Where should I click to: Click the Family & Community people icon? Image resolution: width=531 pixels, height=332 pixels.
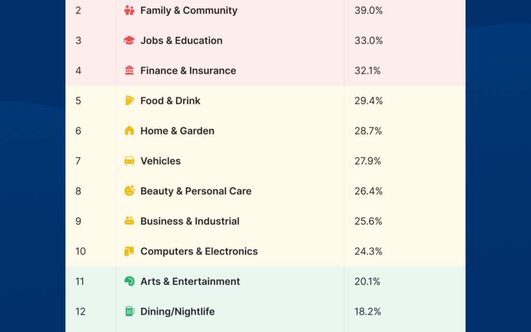coord(129,10)
